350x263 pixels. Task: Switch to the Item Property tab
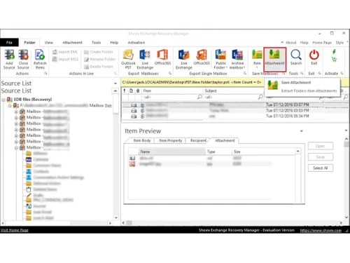point(170,140)
